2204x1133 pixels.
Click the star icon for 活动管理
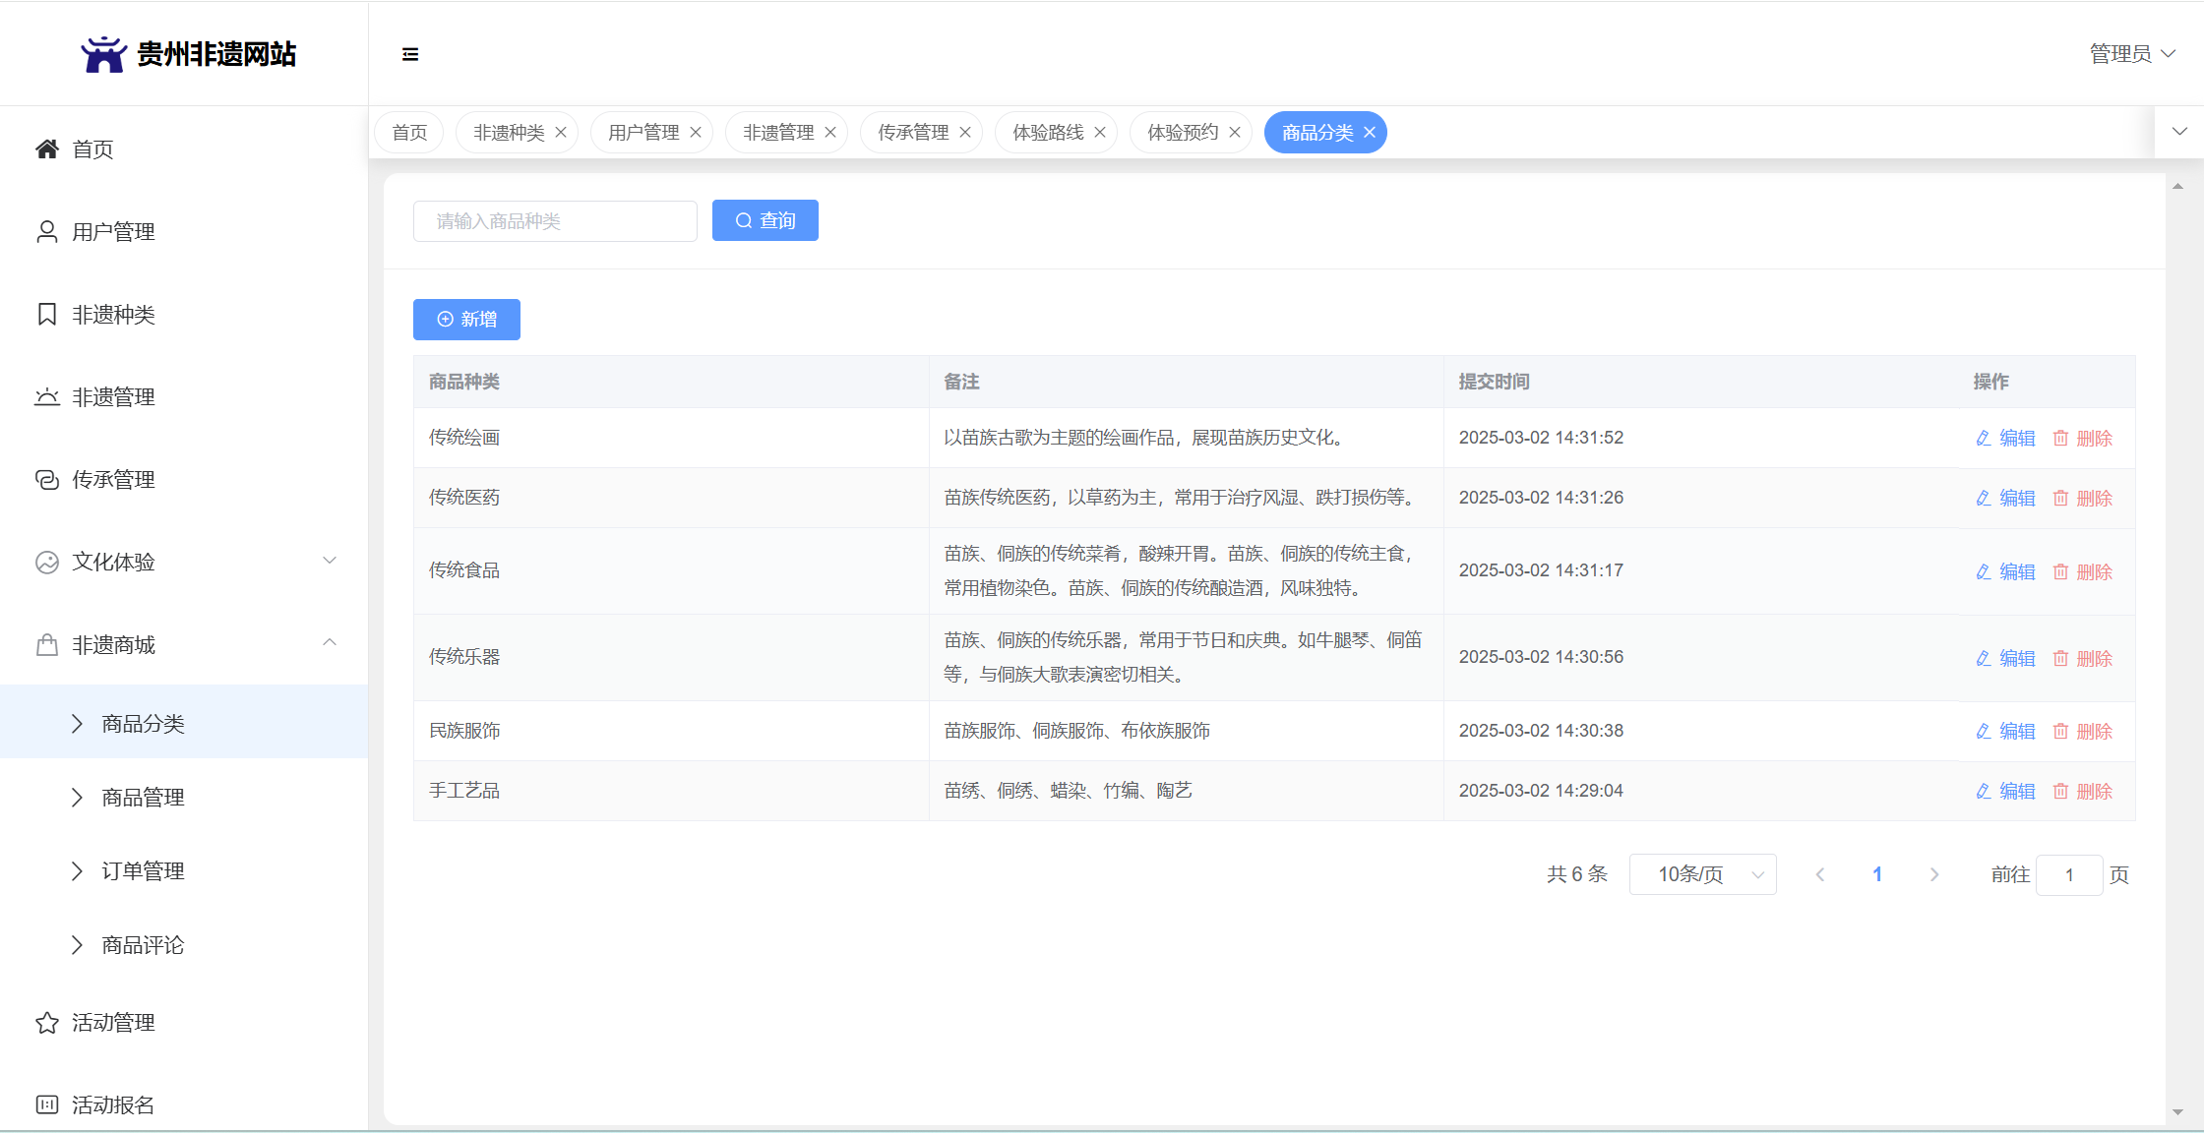(46, 1023)
